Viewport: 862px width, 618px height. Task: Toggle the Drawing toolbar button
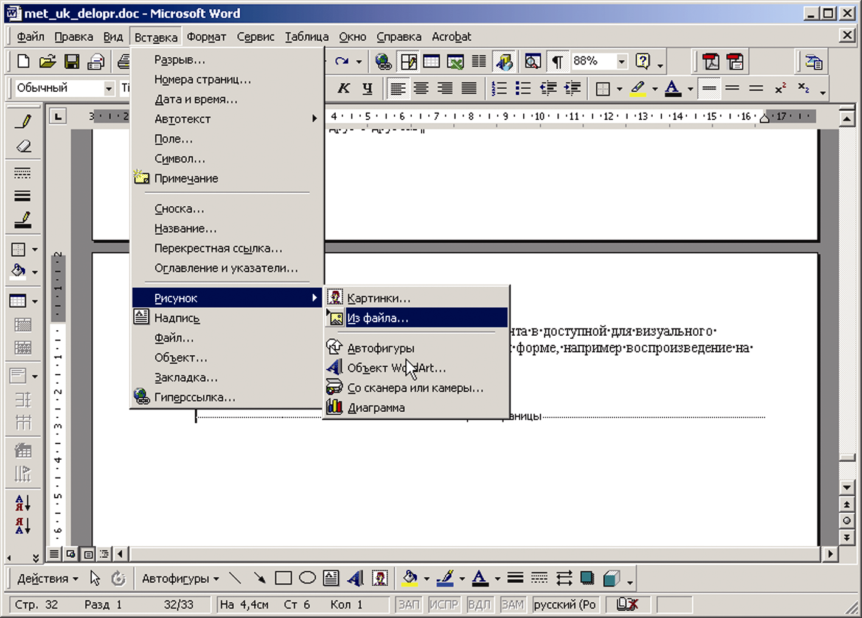504,61
